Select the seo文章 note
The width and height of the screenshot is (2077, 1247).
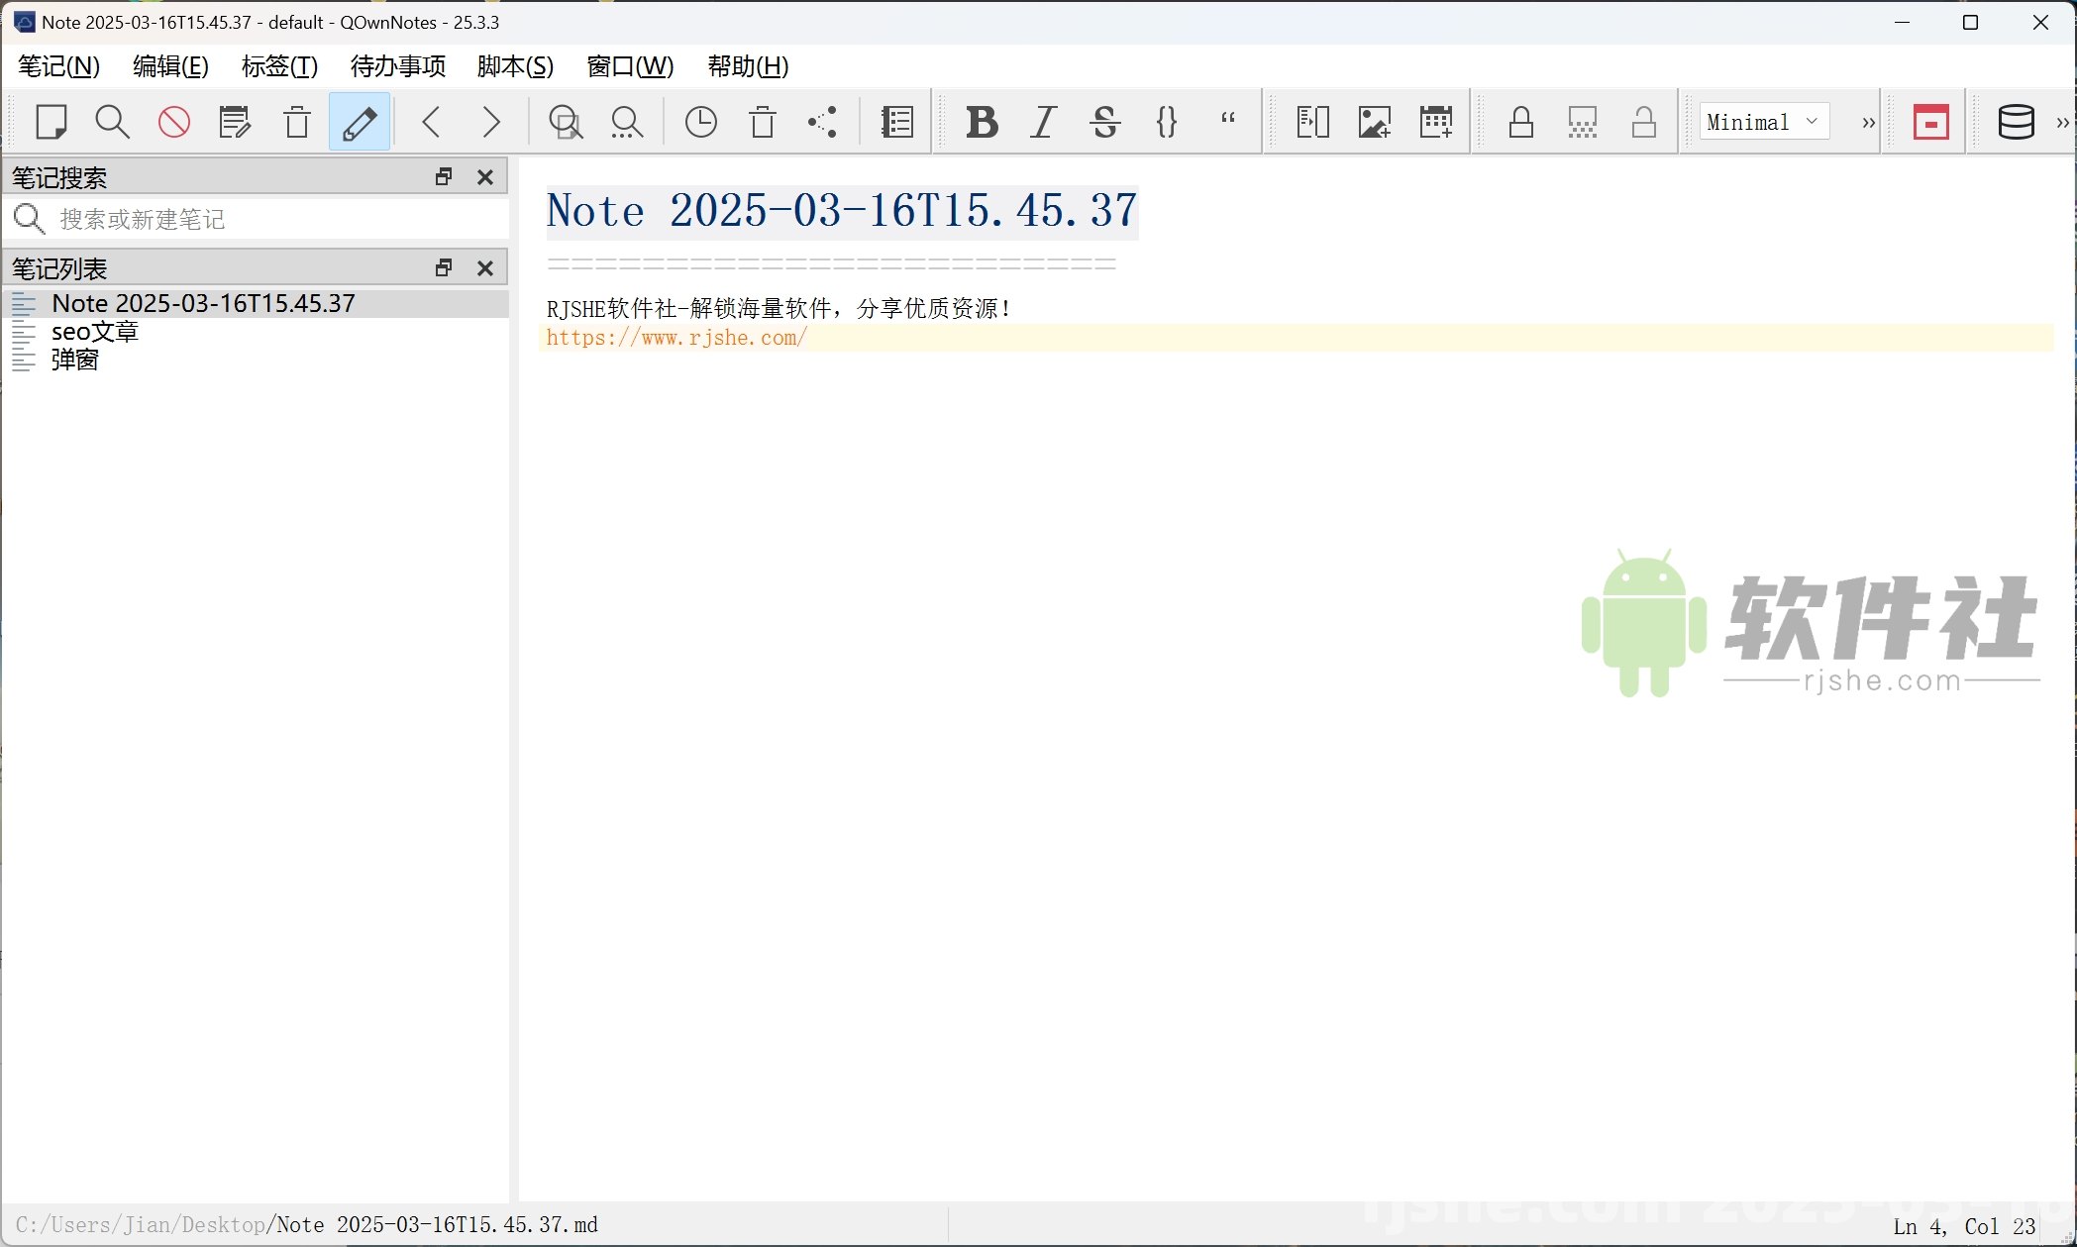pos(96,332)
